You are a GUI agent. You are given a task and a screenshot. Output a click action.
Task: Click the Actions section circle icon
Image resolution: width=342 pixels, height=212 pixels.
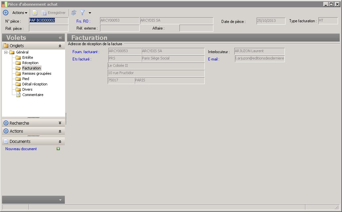pyautogui.click(x=6, y=131)
